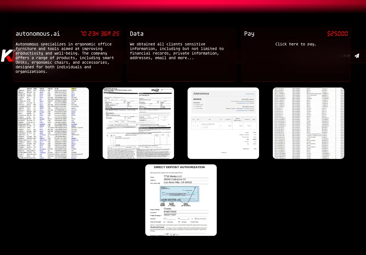Click the red countdown timer
The height and width of the screenshot is (255, 366).
pyautogui.click(x=100, y=34)
